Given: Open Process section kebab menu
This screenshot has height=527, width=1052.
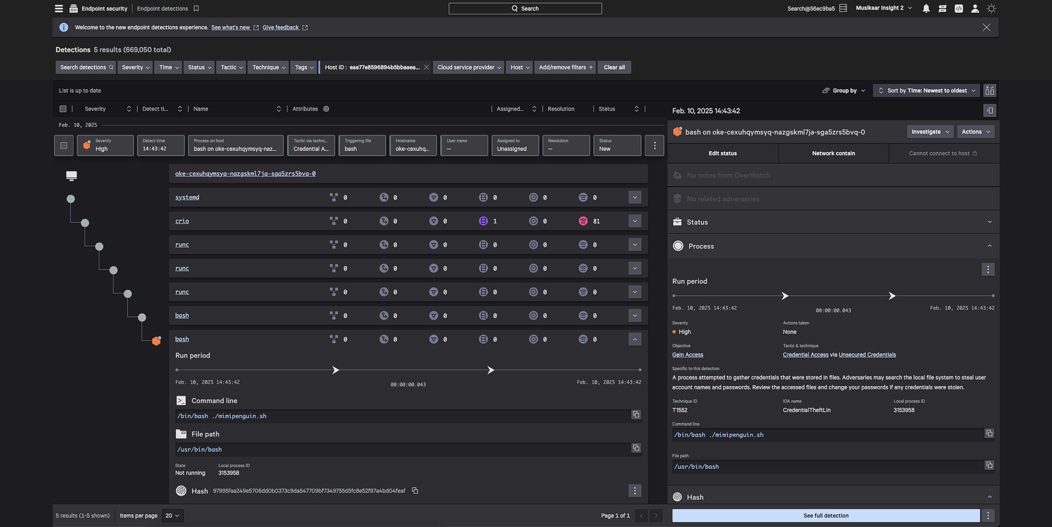Looking at the screenshot, I should coord(988,270).
